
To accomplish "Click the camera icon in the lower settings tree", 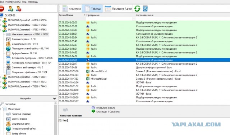I will click(x=8, y=119).
